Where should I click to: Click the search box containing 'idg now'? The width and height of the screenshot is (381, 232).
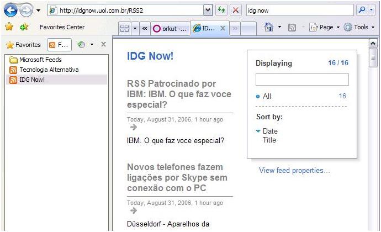(300, 10)
